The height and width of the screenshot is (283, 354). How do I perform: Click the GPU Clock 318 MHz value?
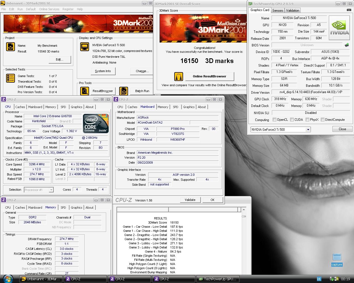tap(280, 99)
